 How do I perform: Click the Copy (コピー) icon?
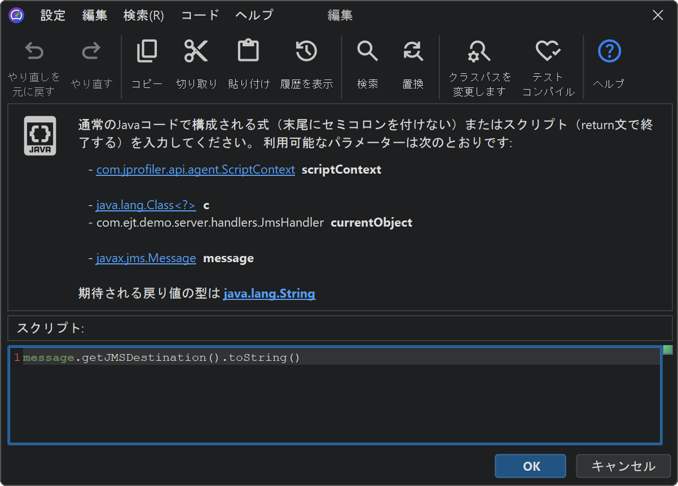click(147, 52)
